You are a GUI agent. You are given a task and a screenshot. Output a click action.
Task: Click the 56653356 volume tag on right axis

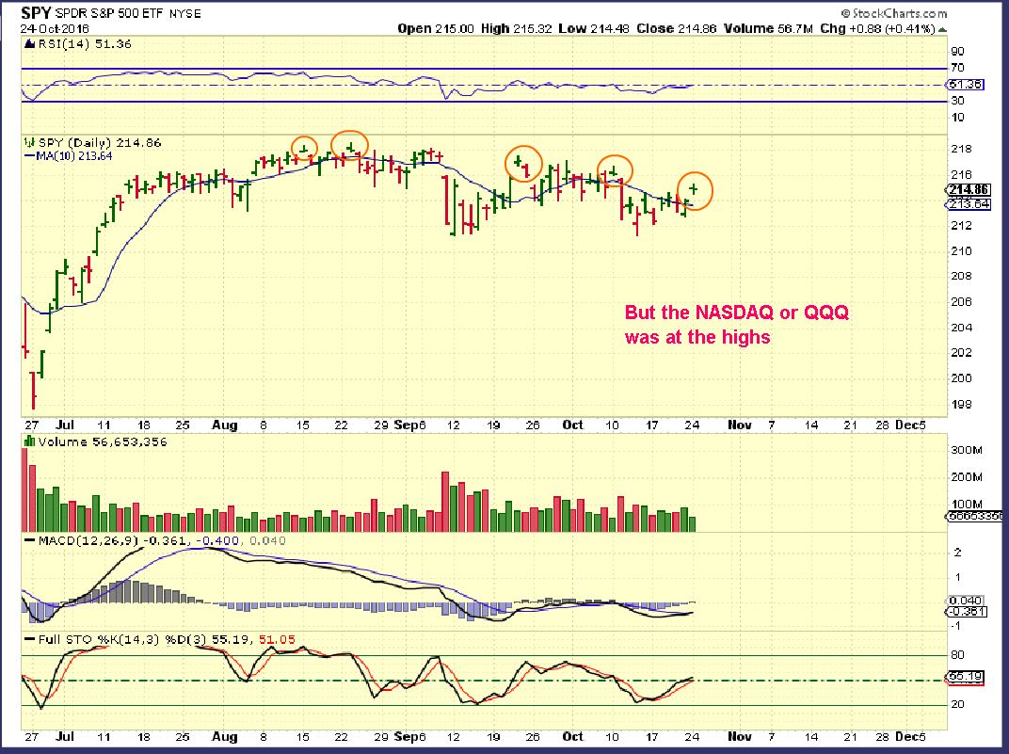tap(974, 516)
